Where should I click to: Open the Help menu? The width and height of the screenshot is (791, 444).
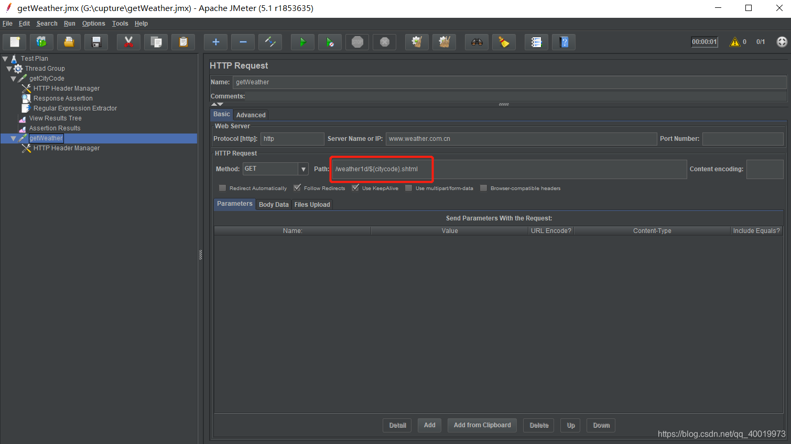tap(141, 24)
